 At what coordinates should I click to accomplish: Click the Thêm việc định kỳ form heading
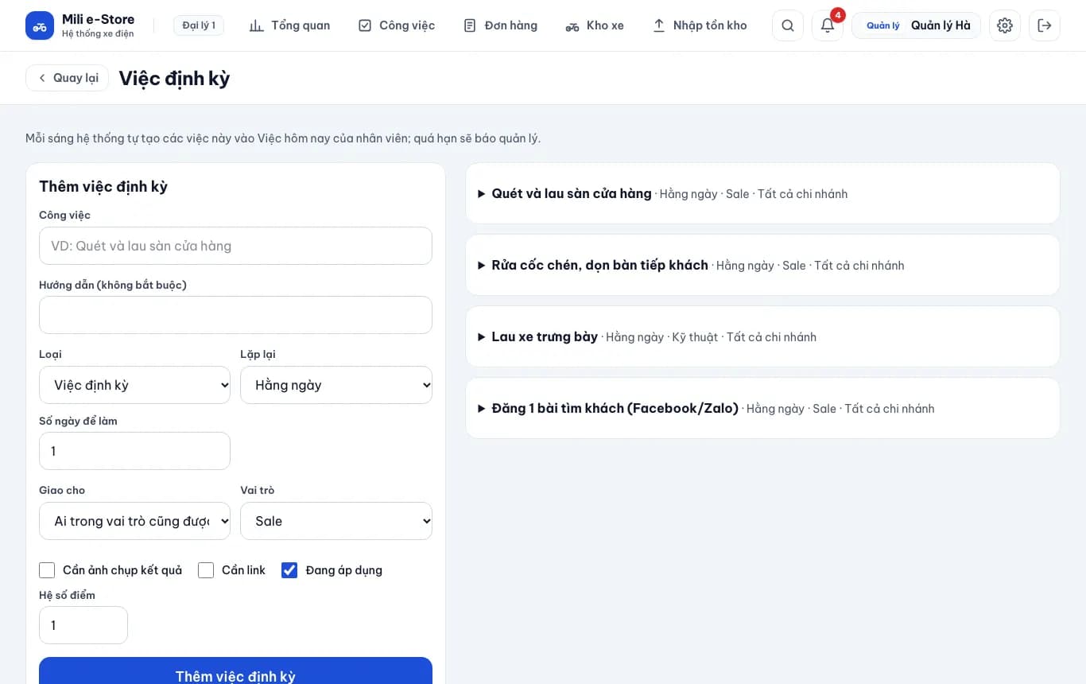pos(103,187)
